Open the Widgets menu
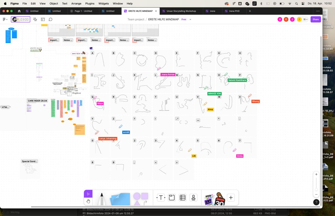The image size is (335, 216). tap(103, 4)
